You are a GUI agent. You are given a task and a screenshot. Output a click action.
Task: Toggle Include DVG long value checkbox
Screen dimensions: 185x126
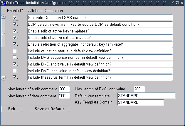click(15, 71)
